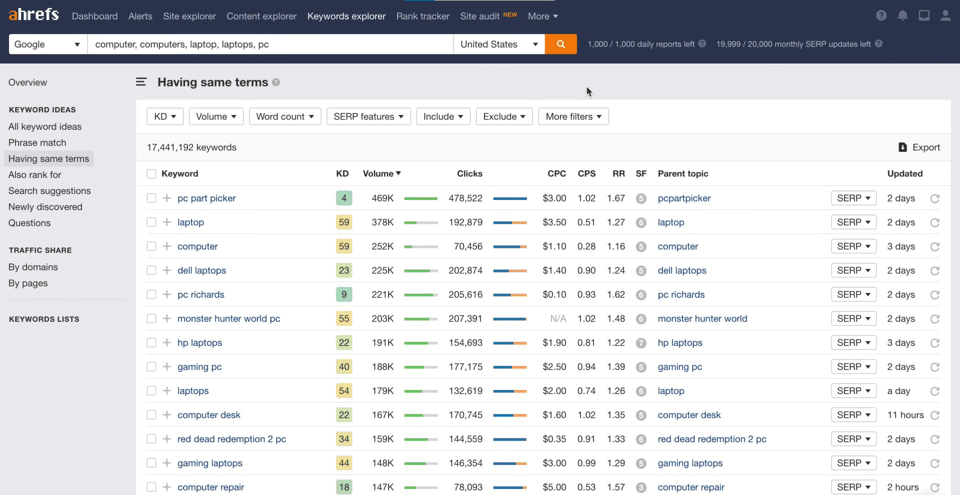Expand the United States country selector
The height and width of the screenshot is (495, 960).
498,44
